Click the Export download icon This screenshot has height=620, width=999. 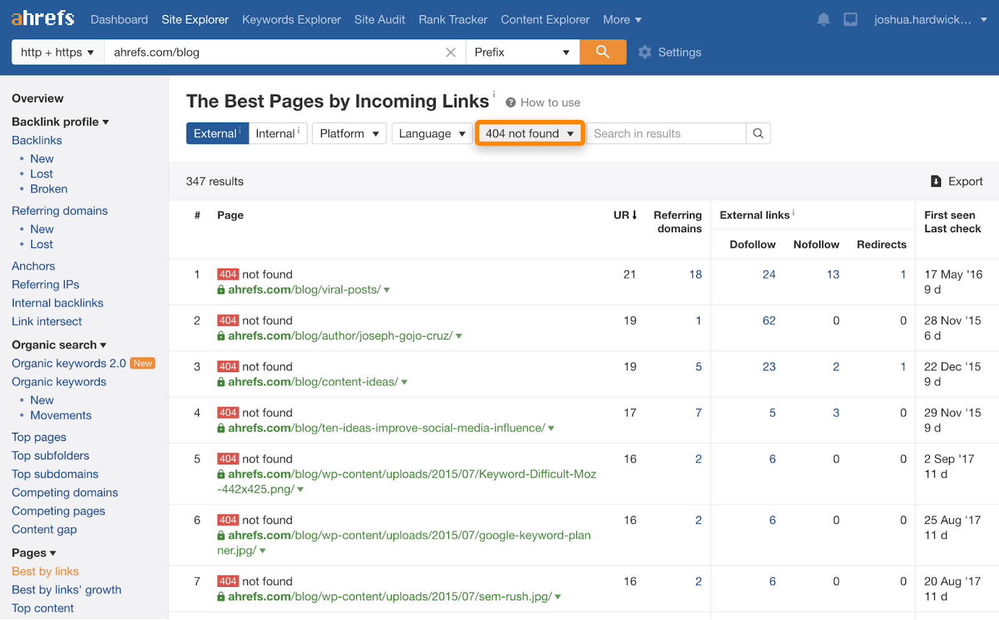tap(936, 181)
